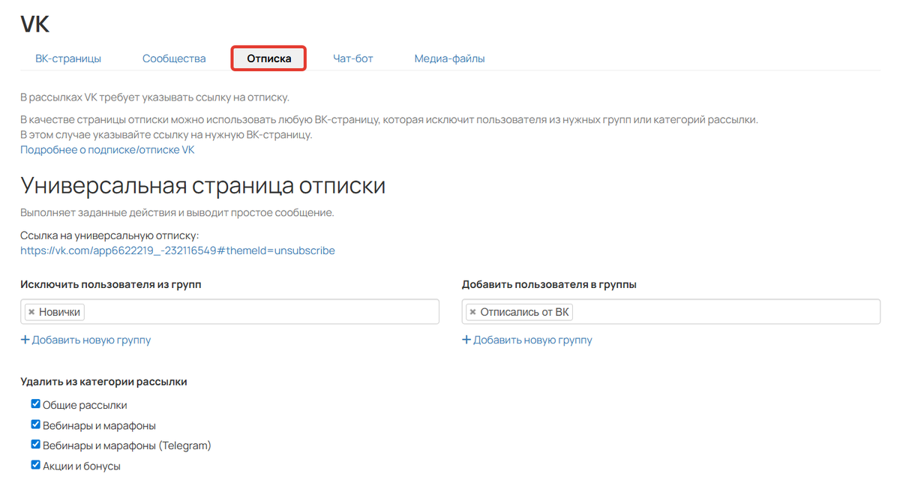Image resolution: width=900 pixels, height=477 pixels.
Task: Disable «Вебинары и марафоны» checkbox
Action: pos(34,424)
